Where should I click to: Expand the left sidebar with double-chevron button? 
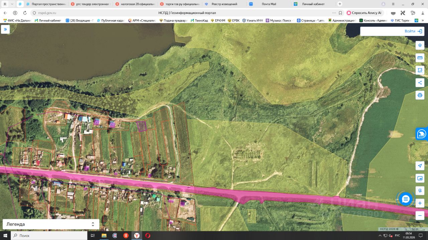point(5,29)
